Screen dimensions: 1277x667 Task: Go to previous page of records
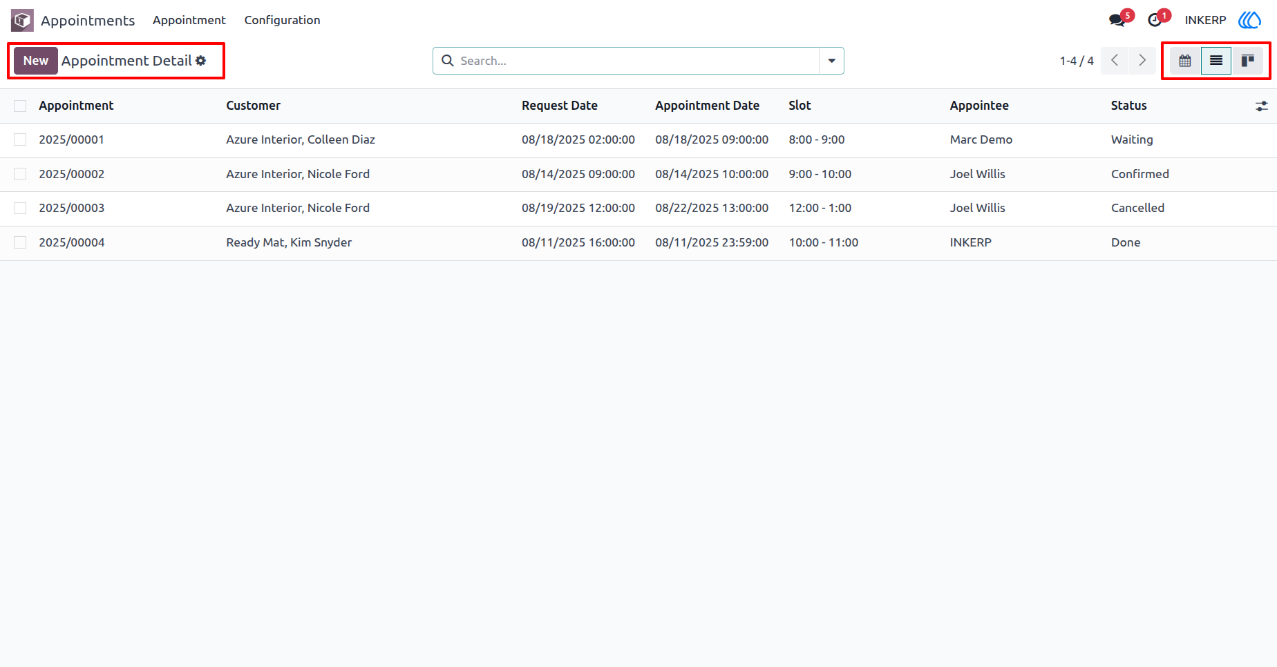(1115, 61)
